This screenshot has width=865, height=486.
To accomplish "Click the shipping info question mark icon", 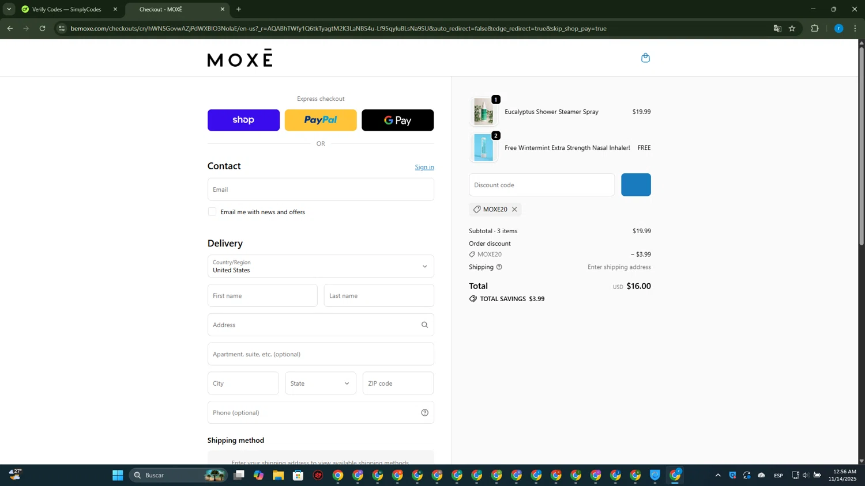I will (x=499, y=267).
